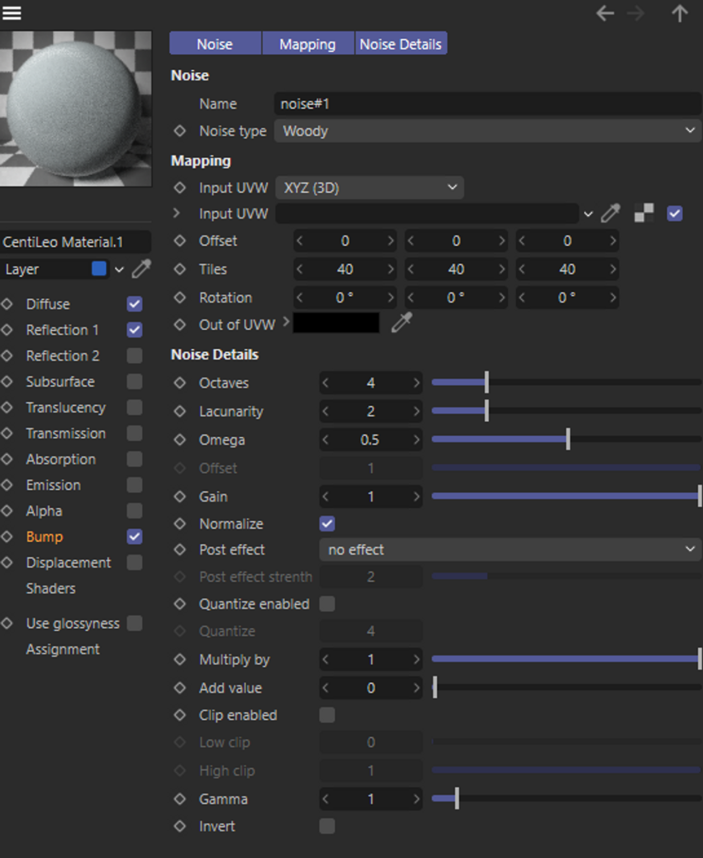Click the material preview sphere thumbnail
The image size is (703, 858).
[76, 109]
